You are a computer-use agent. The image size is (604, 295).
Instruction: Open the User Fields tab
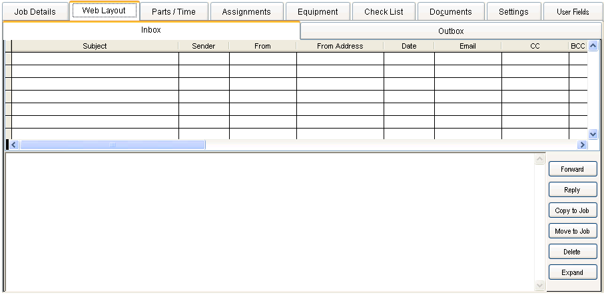[x=573, y=11]
